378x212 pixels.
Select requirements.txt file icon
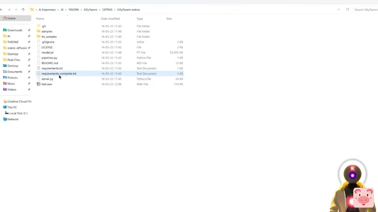click(x=38, y=68)
